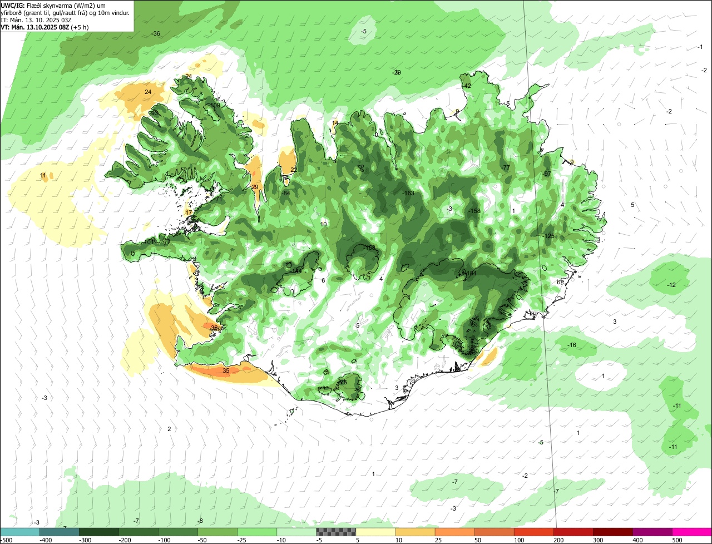Click the '-25' legend scale label
The image size is (712, 544).
(241, 540)
